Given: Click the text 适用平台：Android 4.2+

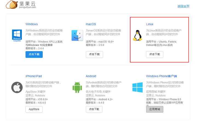Looking at the screenshot, I should pos(99,99).
